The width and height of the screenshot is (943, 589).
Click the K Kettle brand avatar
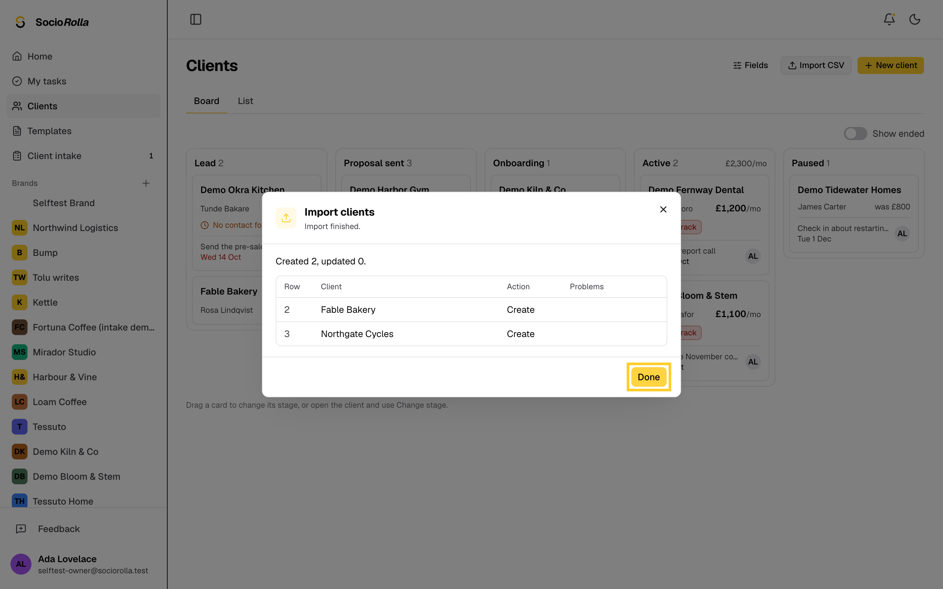point(20,302)
